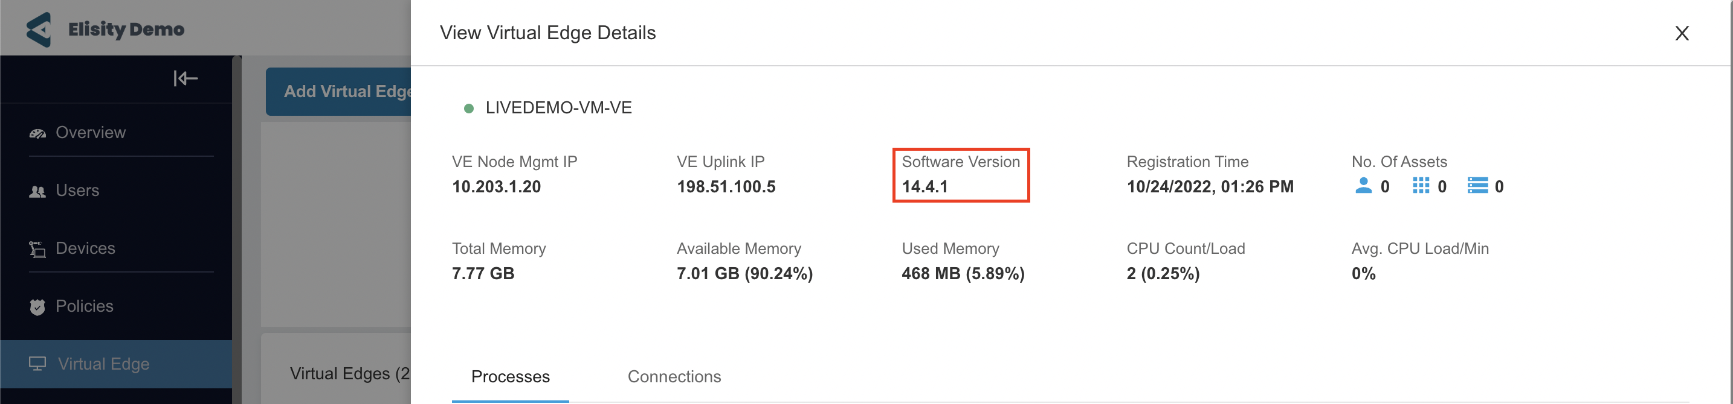The image size is (1733, 404).
Task: Click the Policies shield icon
Action: pos(37,307)
